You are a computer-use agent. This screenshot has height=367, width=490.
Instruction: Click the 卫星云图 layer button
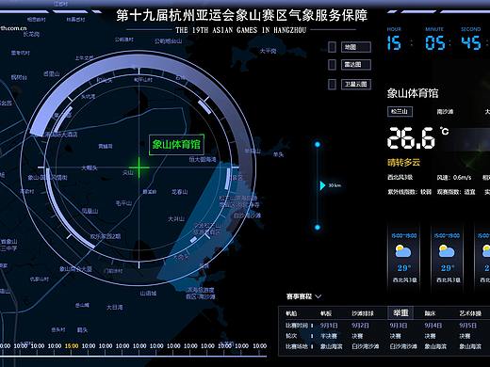pos(356,84)
